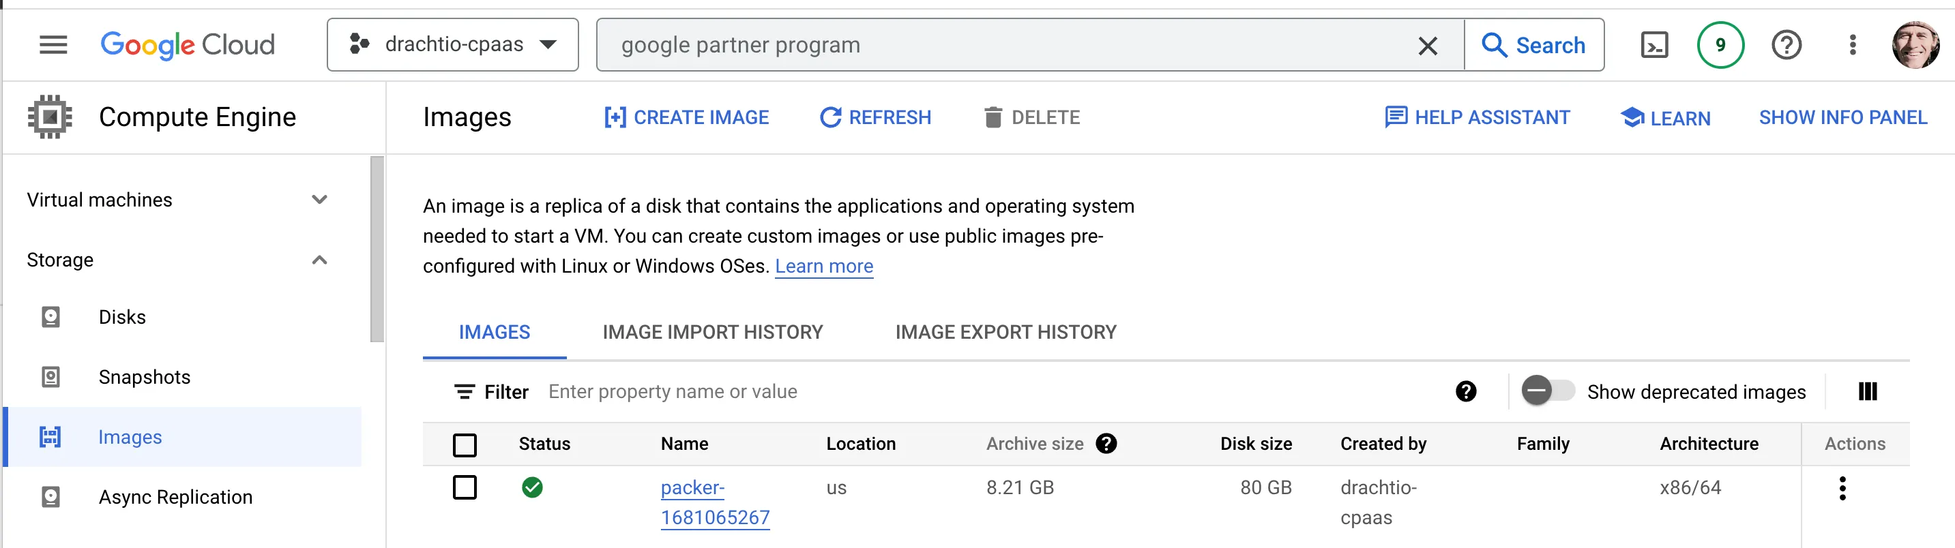Check the packer-1681065267 row checkbox
Screen dimensions: 1955x548
click(x=465, y=487)
